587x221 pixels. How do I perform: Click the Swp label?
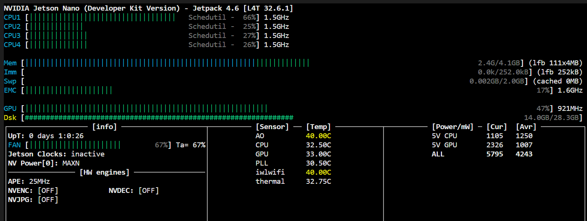pos(10,81)
